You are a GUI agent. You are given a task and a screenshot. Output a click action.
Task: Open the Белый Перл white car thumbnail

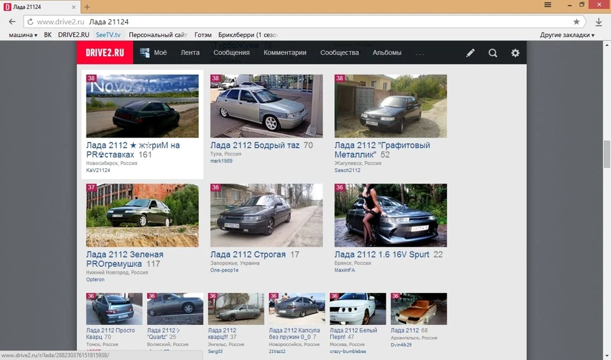pos(358,309)
